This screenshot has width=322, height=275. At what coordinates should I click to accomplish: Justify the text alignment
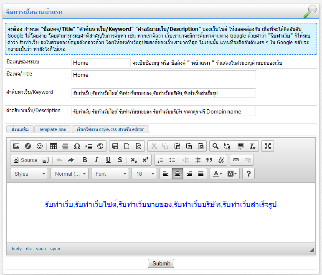click(201, 174)
